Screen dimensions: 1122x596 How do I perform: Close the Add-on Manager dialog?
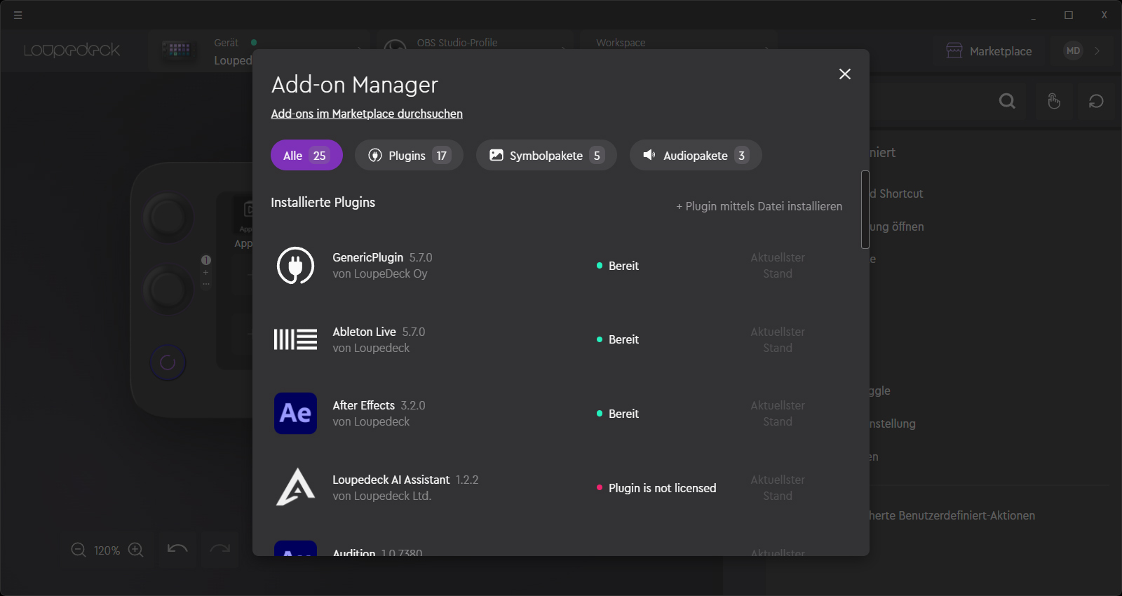tap(844, 74)
